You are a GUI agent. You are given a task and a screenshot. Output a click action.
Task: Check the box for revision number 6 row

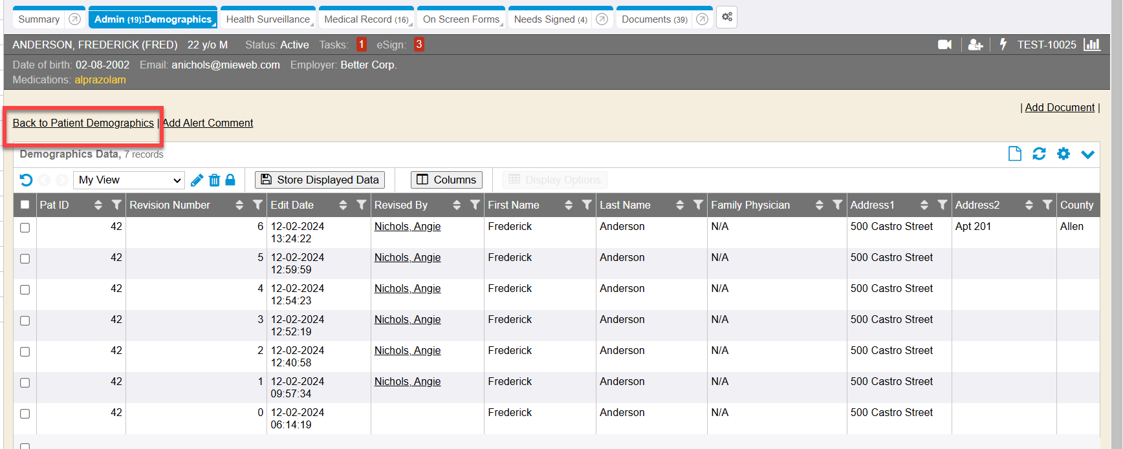pyautogui.click(x=25, y=227)
